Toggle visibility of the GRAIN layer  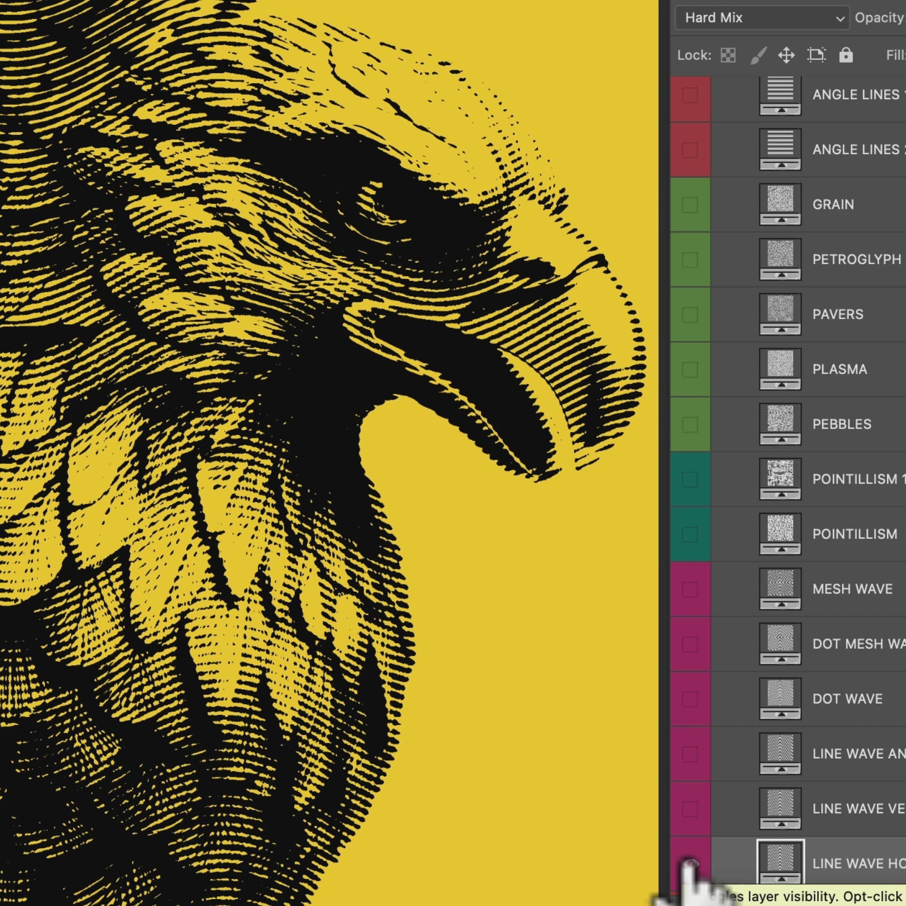(690, 205)
